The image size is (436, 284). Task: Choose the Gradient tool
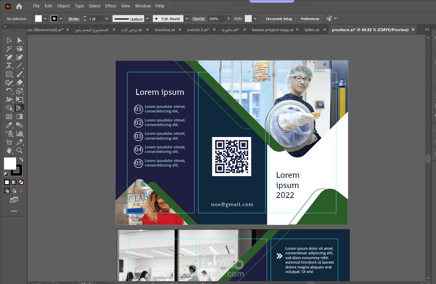20,117
